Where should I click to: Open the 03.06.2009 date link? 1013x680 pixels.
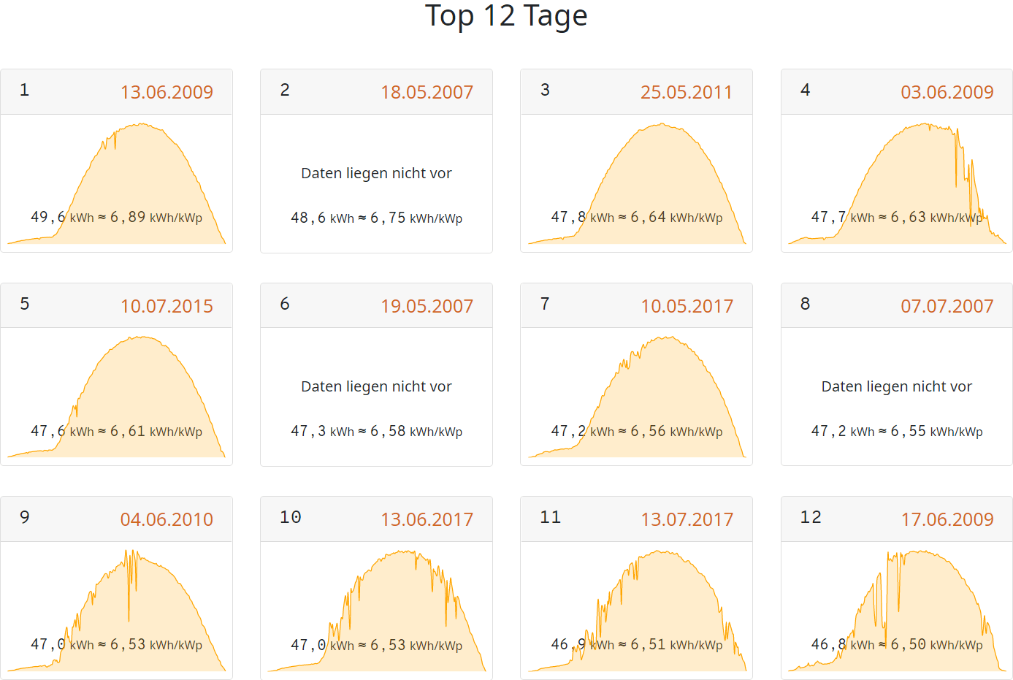click(x=947, y=92)
